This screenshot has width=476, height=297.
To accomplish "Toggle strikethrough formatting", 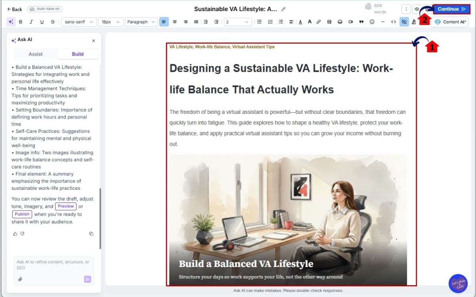I will [x=53, y=22].
